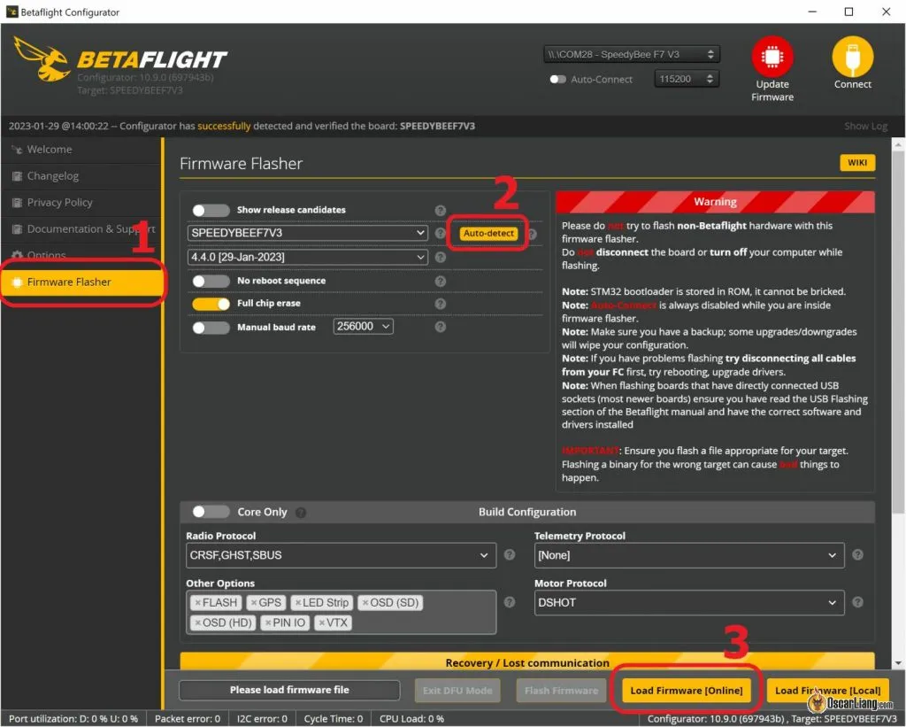
Task: Disable Full chip erase switch
Action: [x=211, y=304]
